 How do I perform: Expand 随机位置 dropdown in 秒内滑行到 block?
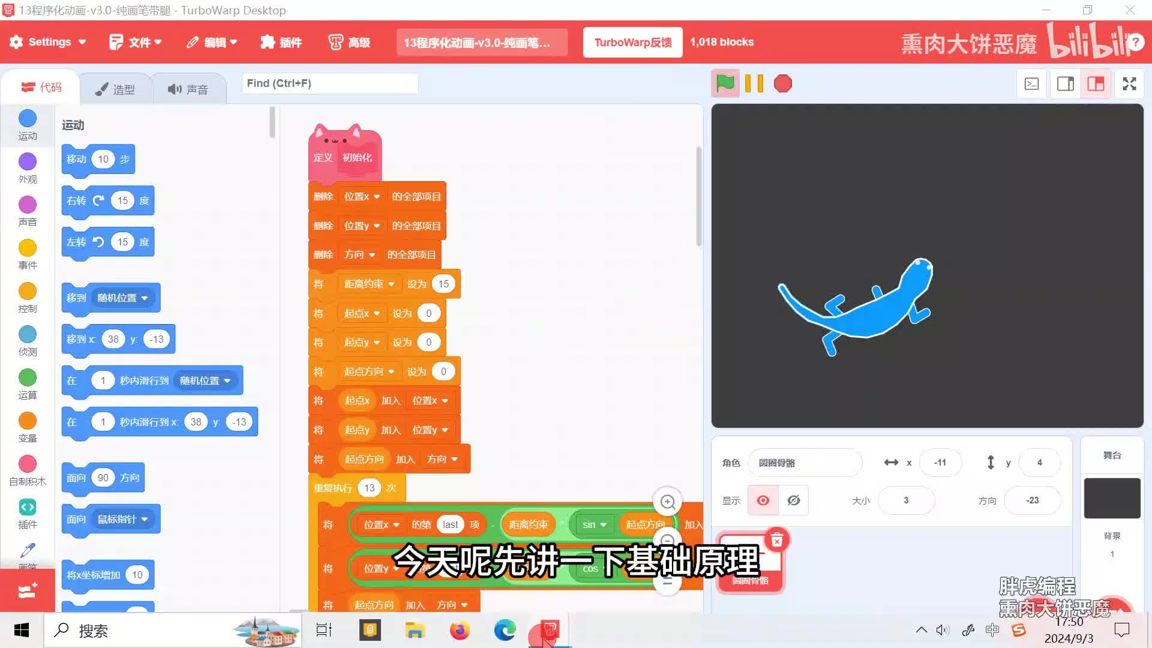tap(205, 380)
